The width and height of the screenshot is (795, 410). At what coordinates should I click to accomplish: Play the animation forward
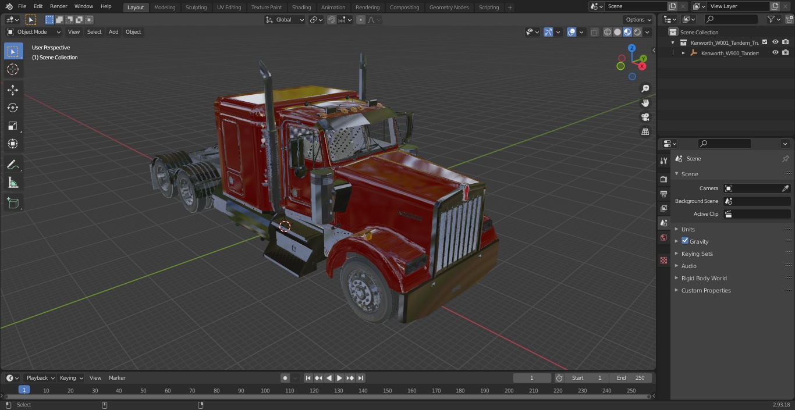(x=339, y=378)
